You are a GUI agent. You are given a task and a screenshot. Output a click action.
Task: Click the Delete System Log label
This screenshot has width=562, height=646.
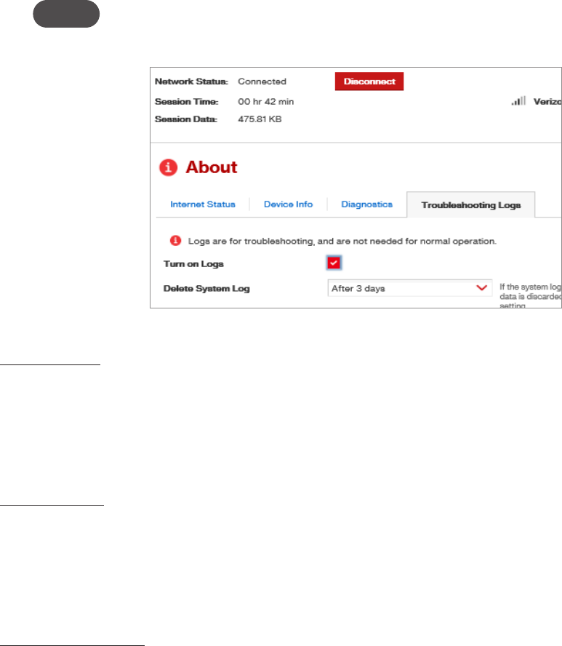click(206, 288)
